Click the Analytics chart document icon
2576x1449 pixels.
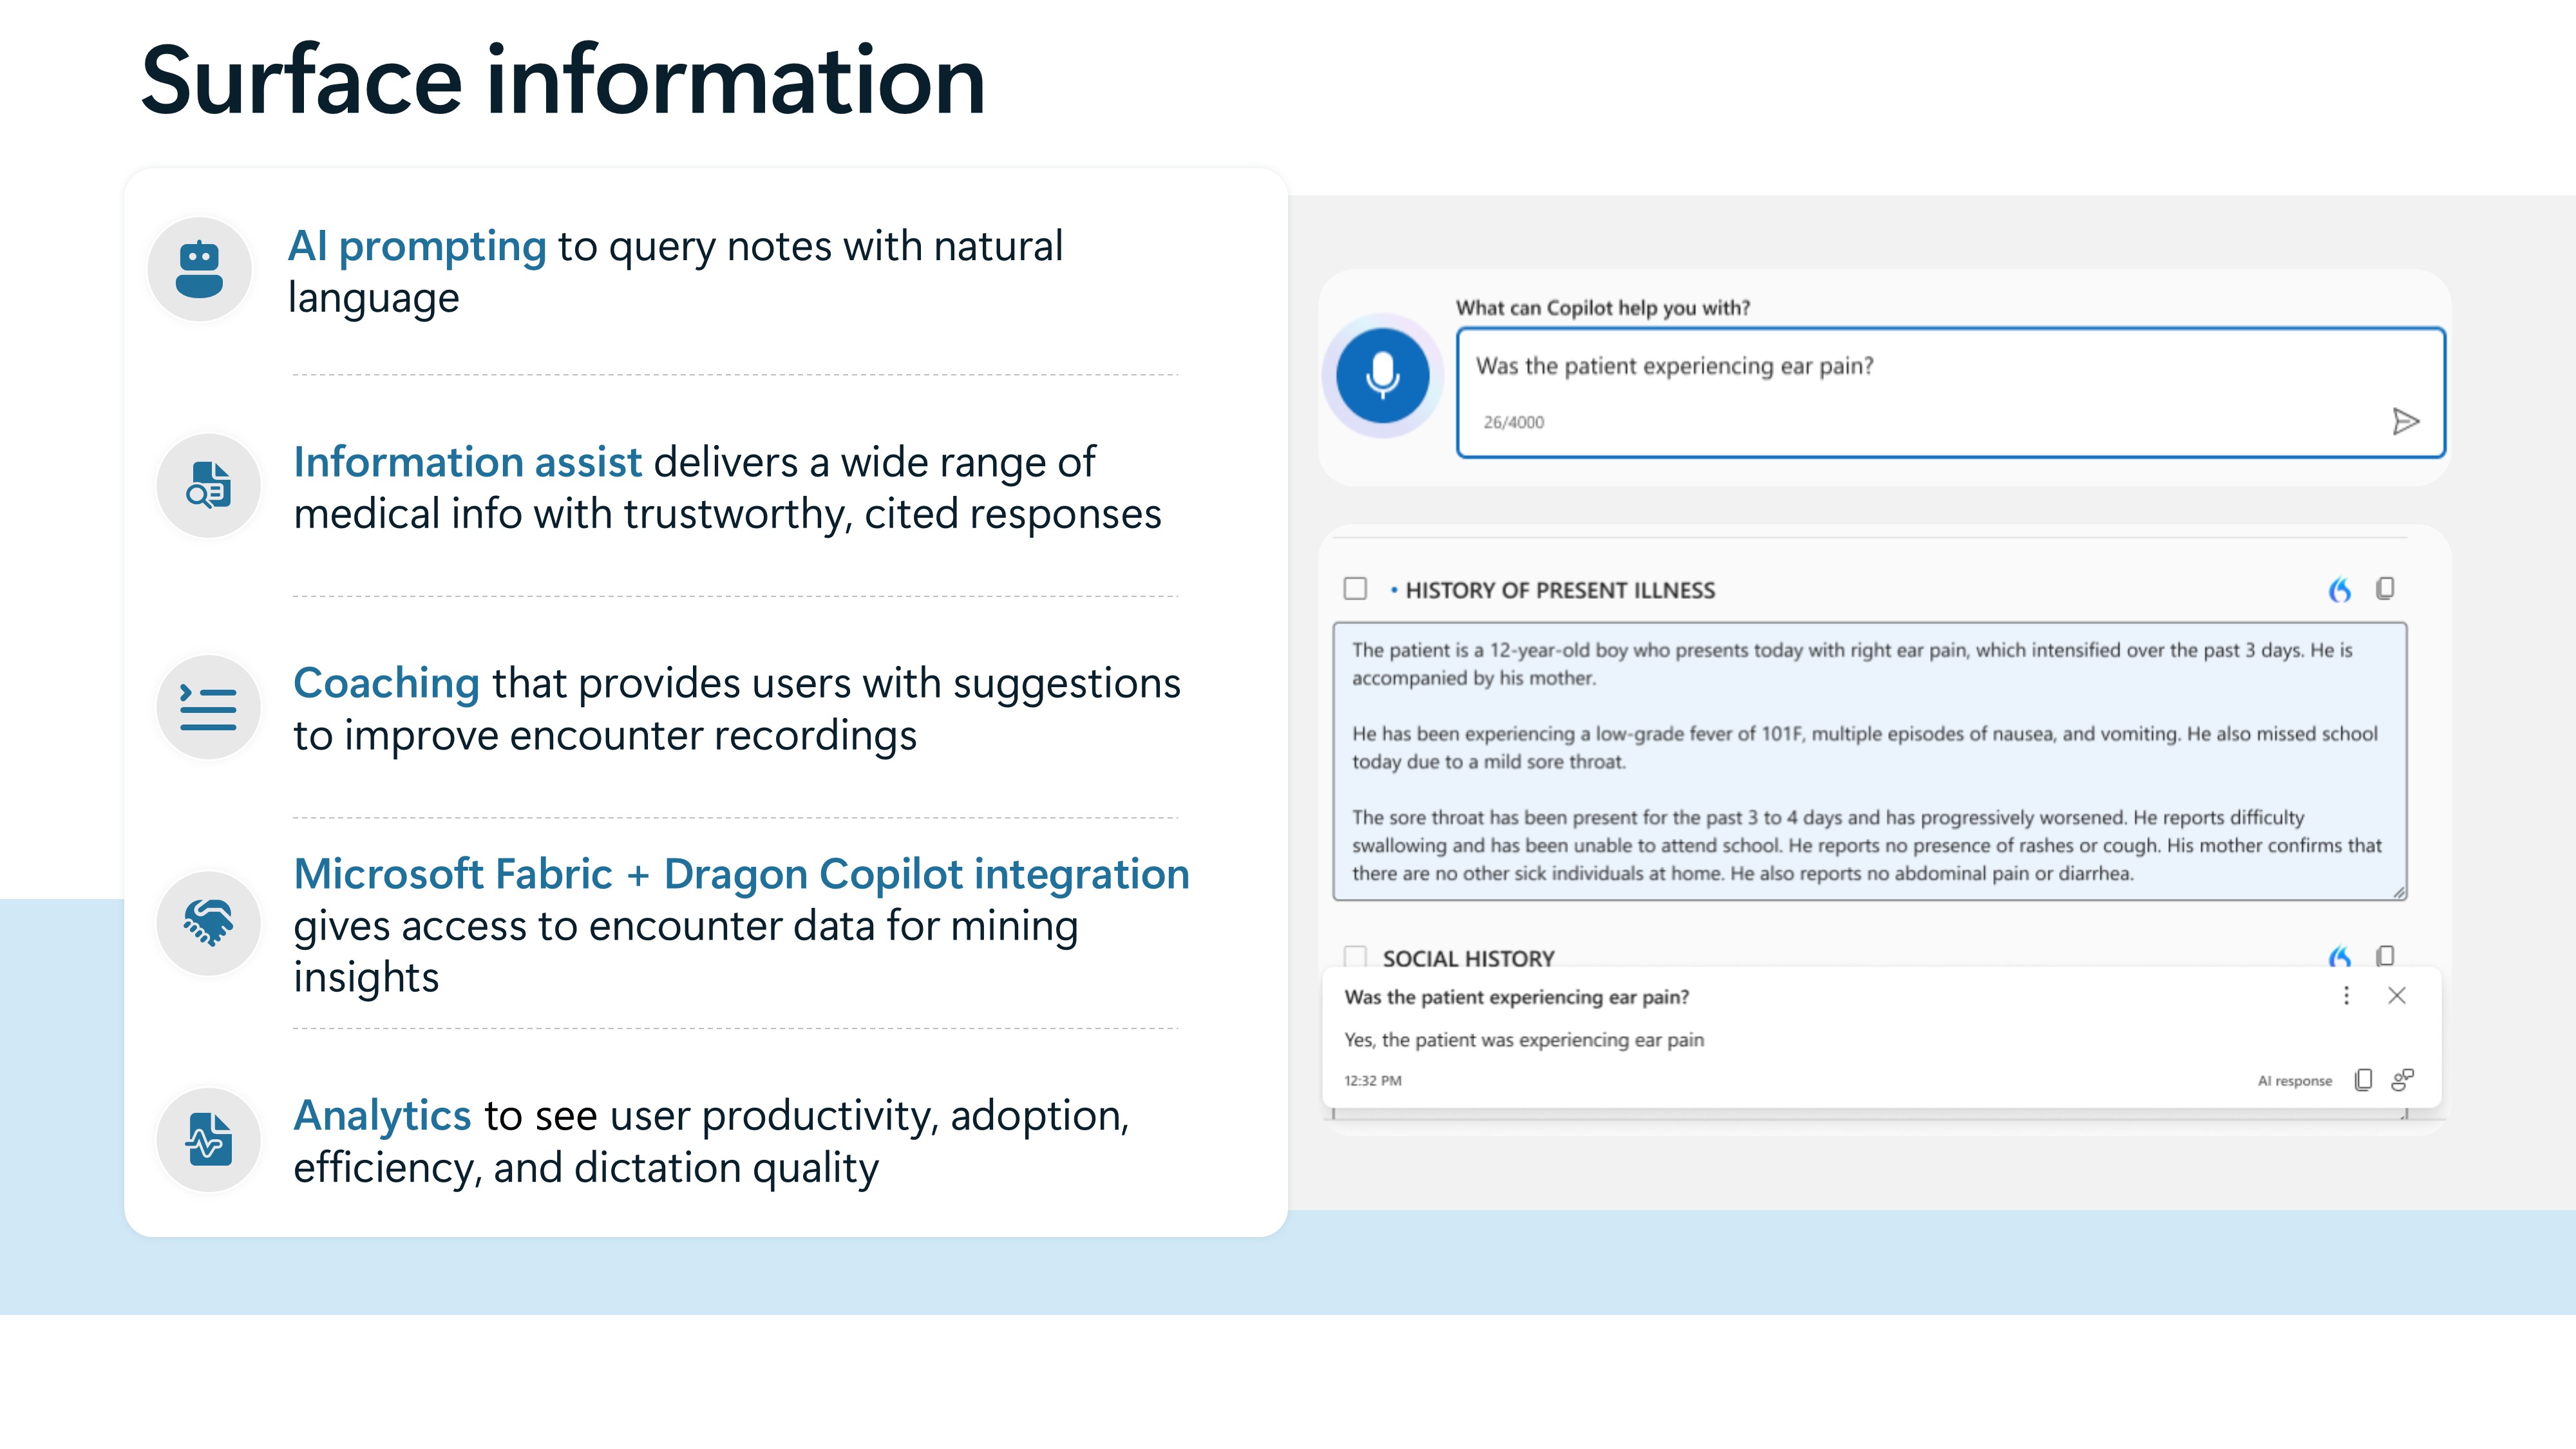tap(208, 1140)
